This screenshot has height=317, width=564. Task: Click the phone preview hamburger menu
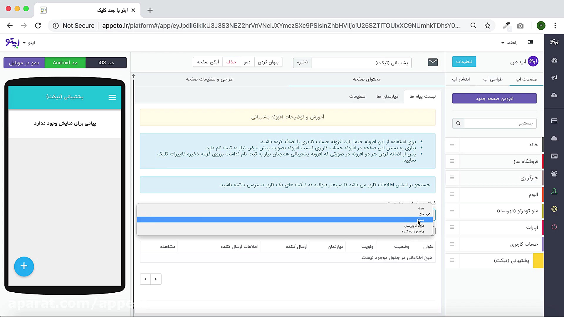(x=112, y=97)
